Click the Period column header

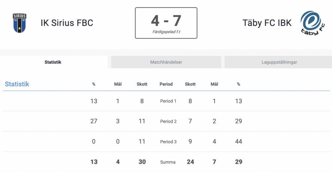coord(166,84)
